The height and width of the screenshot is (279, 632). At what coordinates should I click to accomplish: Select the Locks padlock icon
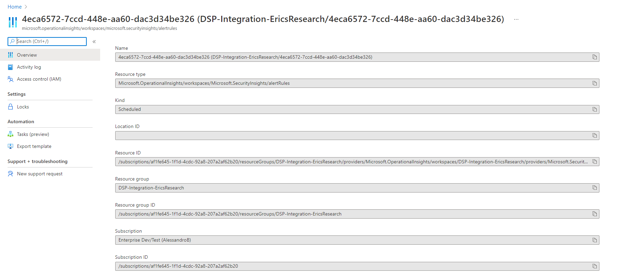point(10,106)
